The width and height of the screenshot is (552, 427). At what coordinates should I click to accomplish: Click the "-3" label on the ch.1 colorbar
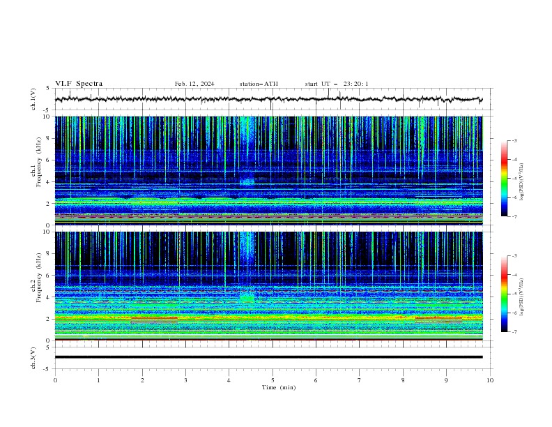click(514, 140)
